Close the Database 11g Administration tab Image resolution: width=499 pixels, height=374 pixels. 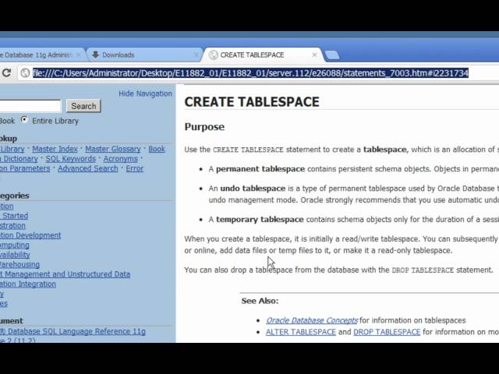78,55
